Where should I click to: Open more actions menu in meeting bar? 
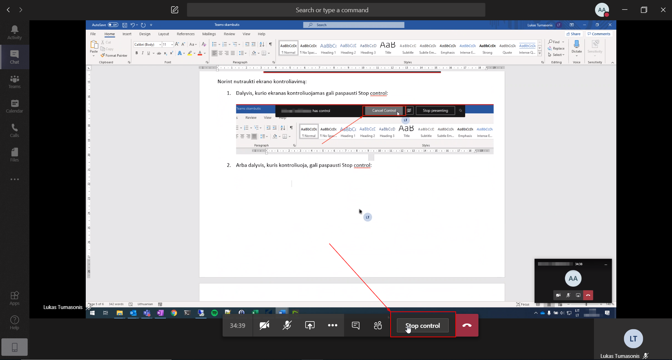[332, 325]
